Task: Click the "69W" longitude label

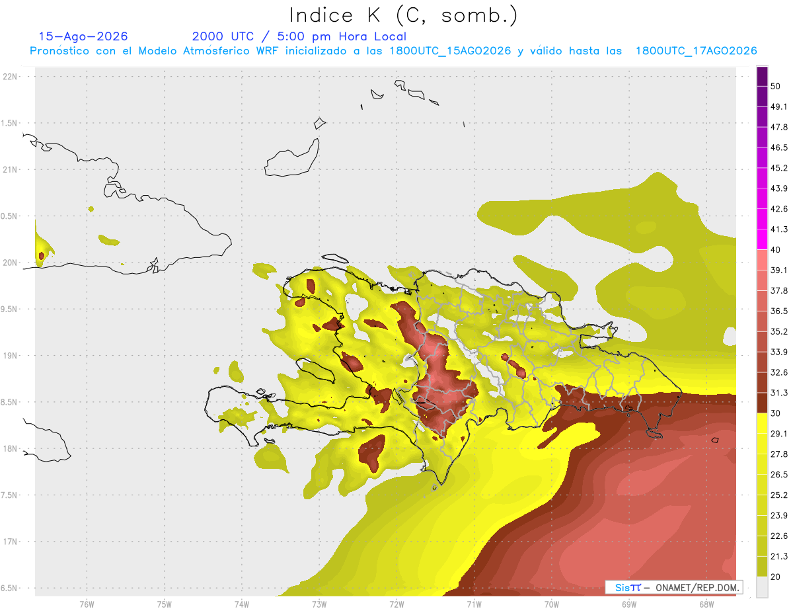Action: coord(629,604)
